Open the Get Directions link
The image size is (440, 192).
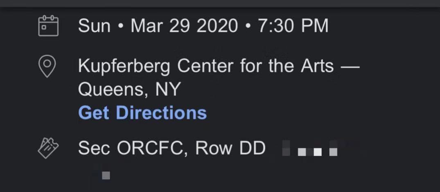[142, 112]
